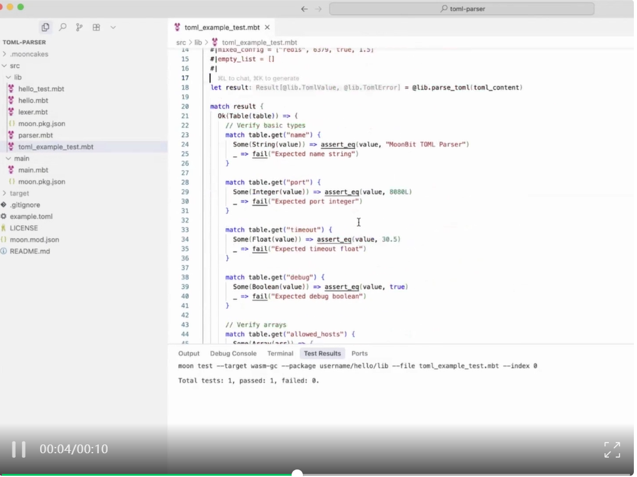637x477 pixels.
Task: Open hello_test.mbt in the explorer
Action: (41, 89)
